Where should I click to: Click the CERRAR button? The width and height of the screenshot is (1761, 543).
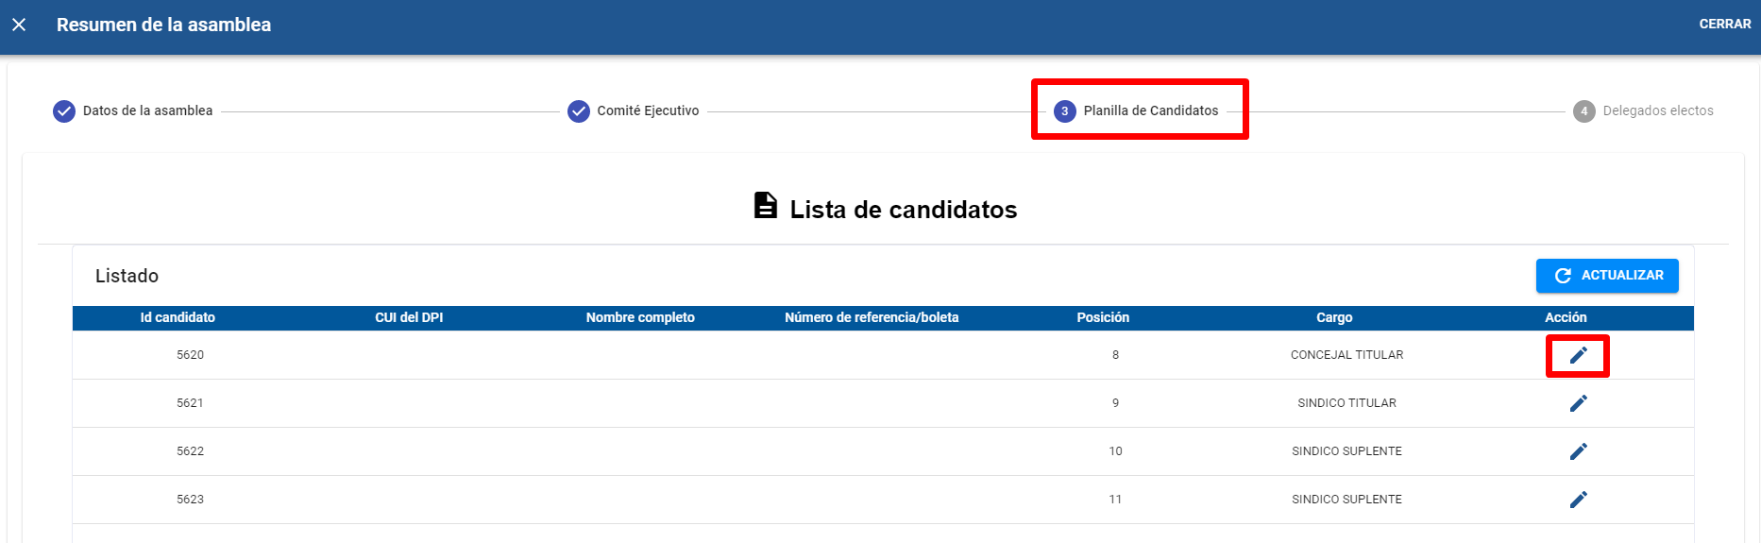click(1725, 25)
